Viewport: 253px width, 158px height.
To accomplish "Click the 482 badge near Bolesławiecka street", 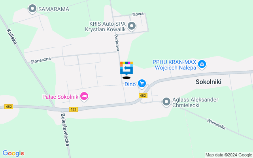I will 74,109.
